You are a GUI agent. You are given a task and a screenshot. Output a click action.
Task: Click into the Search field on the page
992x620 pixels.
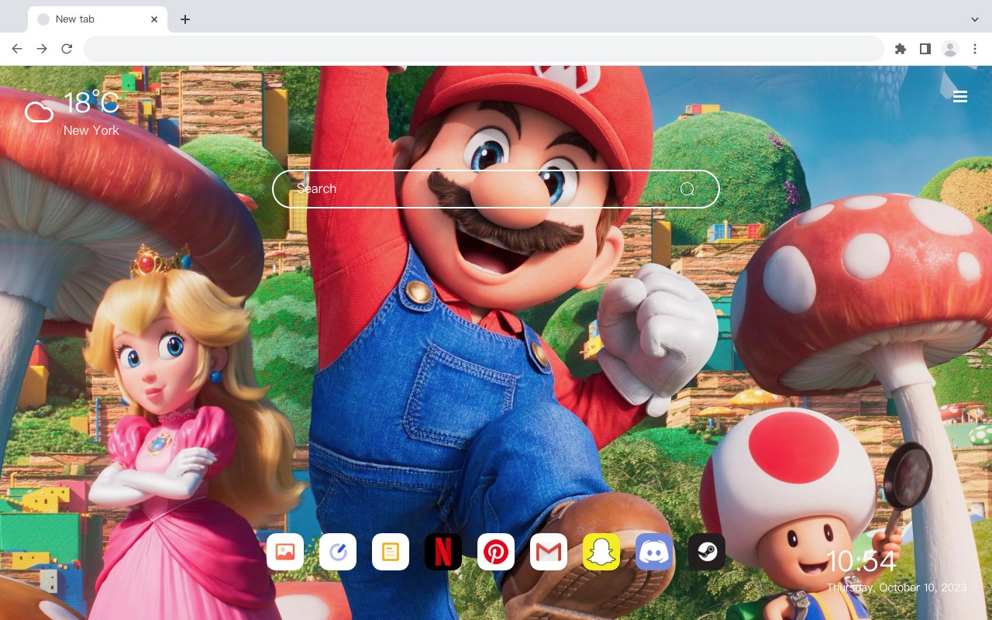pyautogui.click(x=496, y=189)
